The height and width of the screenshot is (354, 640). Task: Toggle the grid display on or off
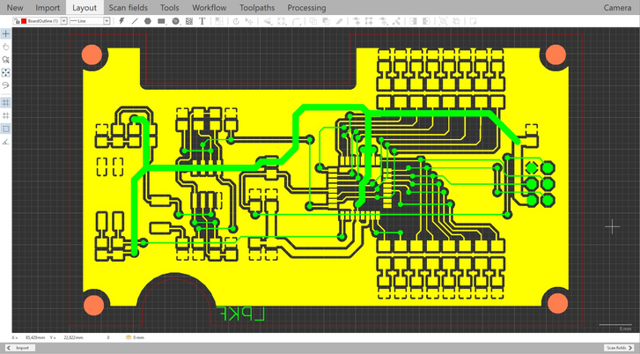[5, 102]
